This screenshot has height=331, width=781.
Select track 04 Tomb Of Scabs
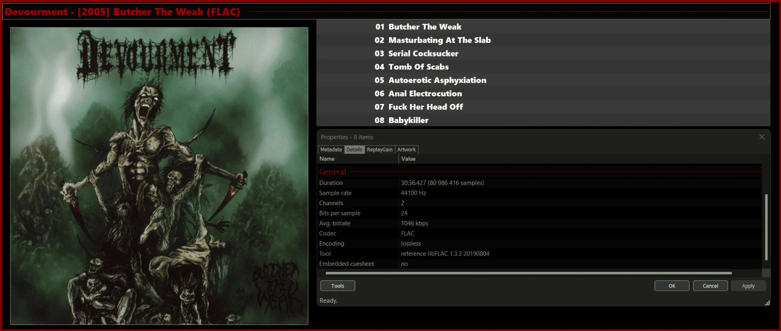[x=543, y=67]
